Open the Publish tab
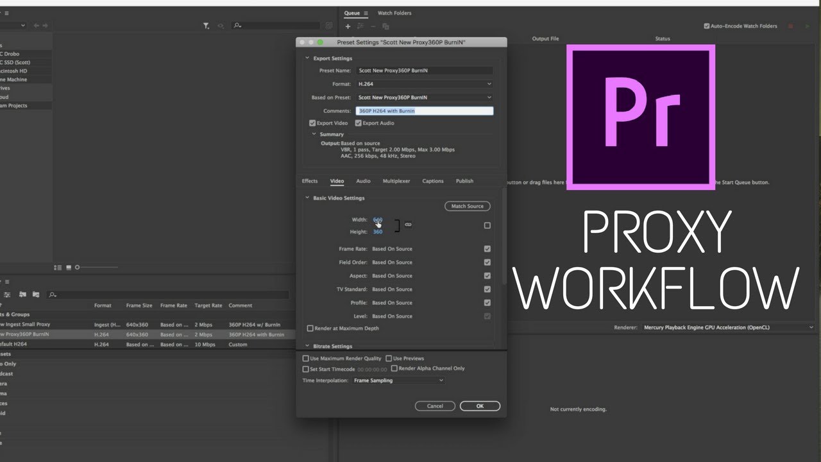The image size is (821, 462). pos(464,181)
